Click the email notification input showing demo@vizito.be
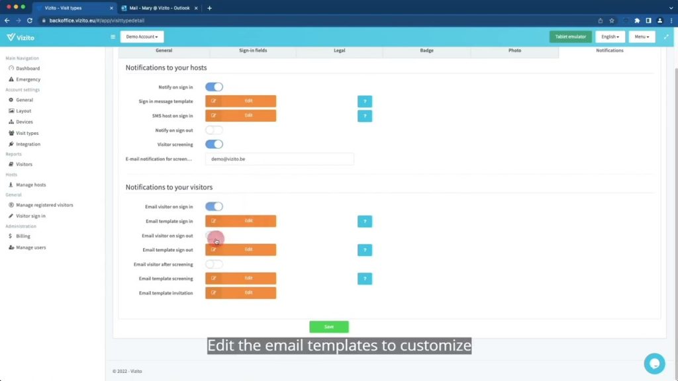The width and height of the screenshot is (678, 381). [x=278, y=159]
